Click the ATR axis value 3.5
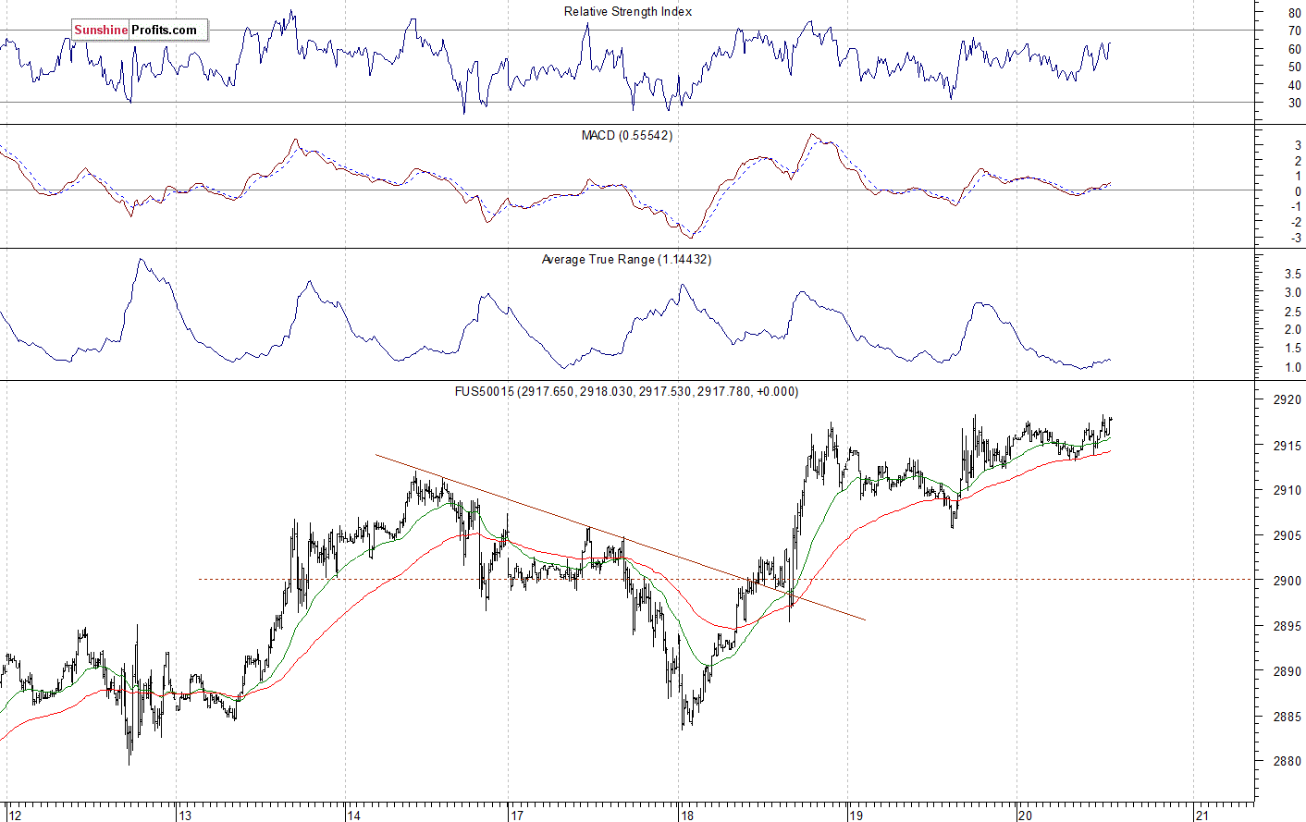The height and width of the screenshot is (822, 1306). point(1292,274)
